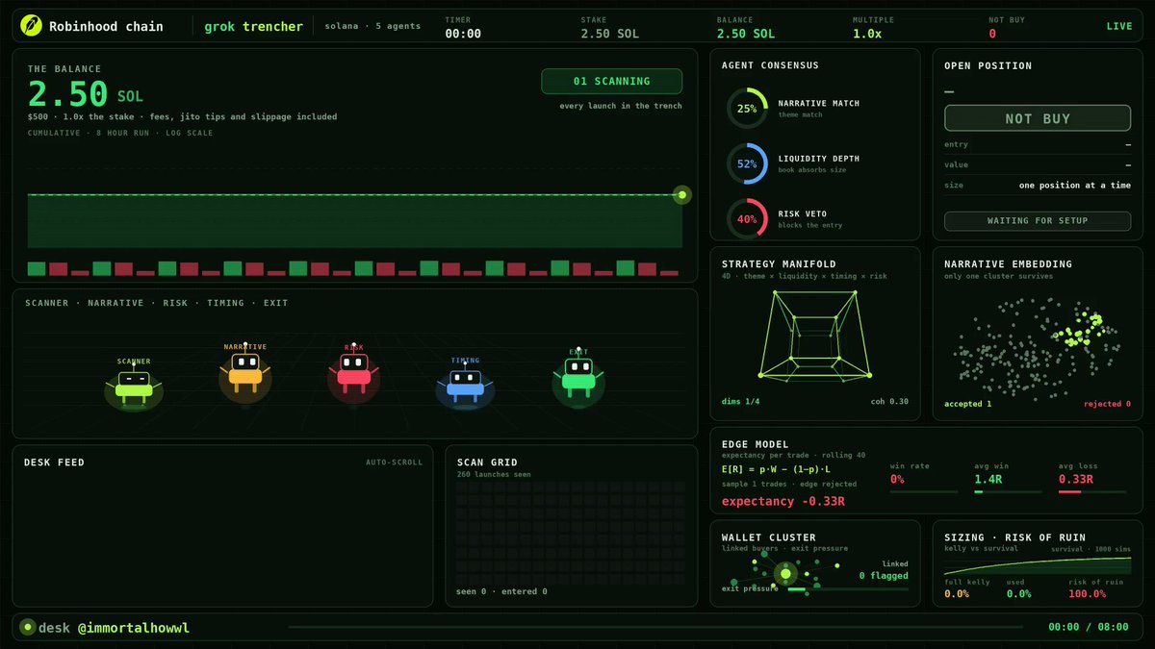This screenshot has height=649, width=1155.
Task: Click the "coh 0.30" readout
Action: coord(889,401)
